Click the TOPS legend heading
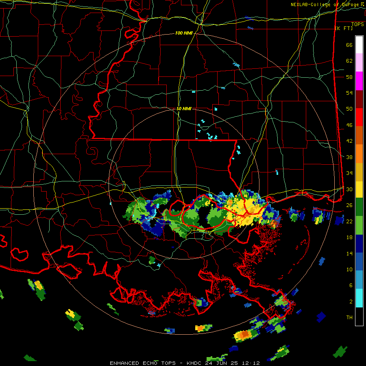Image resolution: width=366 pixels, height=366 pixels. pos(357,24)
